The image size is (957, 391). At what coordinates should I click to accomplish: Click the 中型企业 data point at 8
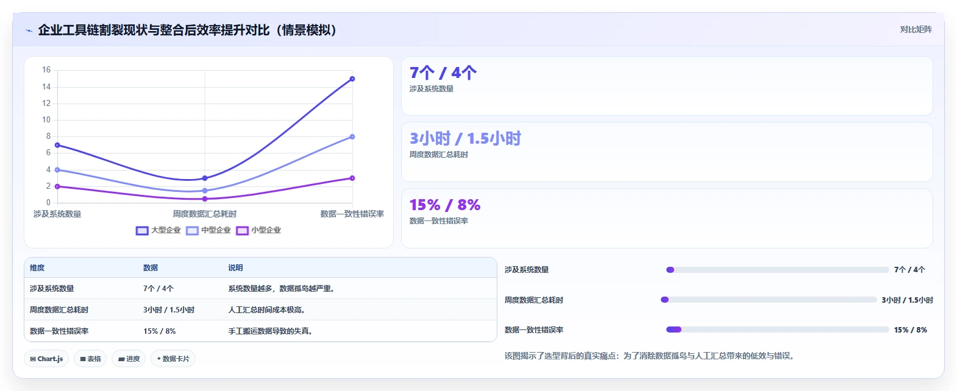[352, 136]
